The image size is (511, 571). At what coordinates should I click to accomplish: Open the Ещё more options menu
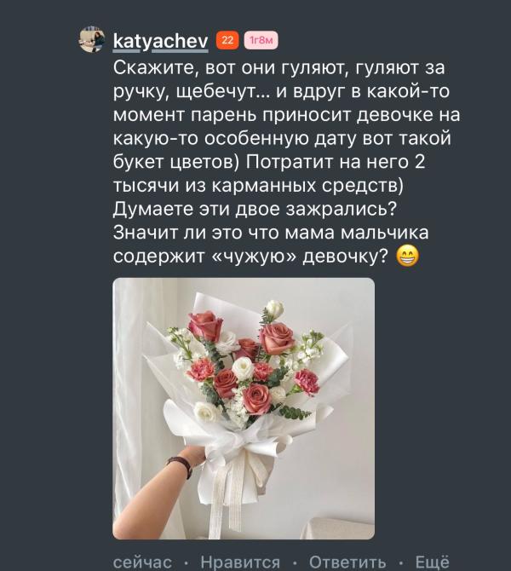click(x=433, y=562)
